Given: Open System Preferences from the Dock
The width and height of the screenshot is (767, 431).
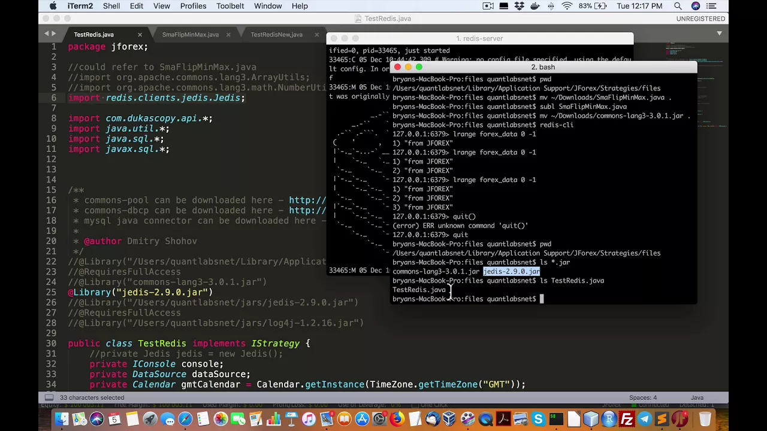Looking at the screenshot, I should [379, 419].
